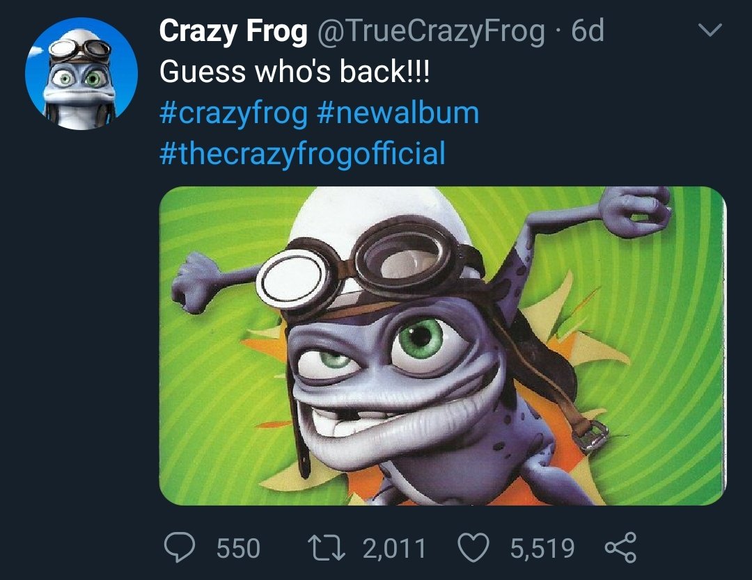Follow the #newalbum hashtag
752x580 pixels.
pyautogui.click(x=398, y=113)
